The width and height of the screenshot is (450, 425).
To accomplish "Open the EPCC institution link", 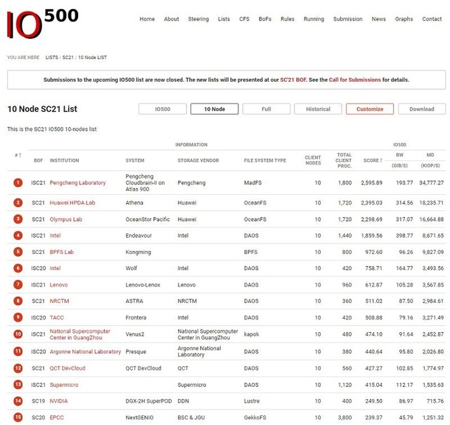I will pos(56,417).
